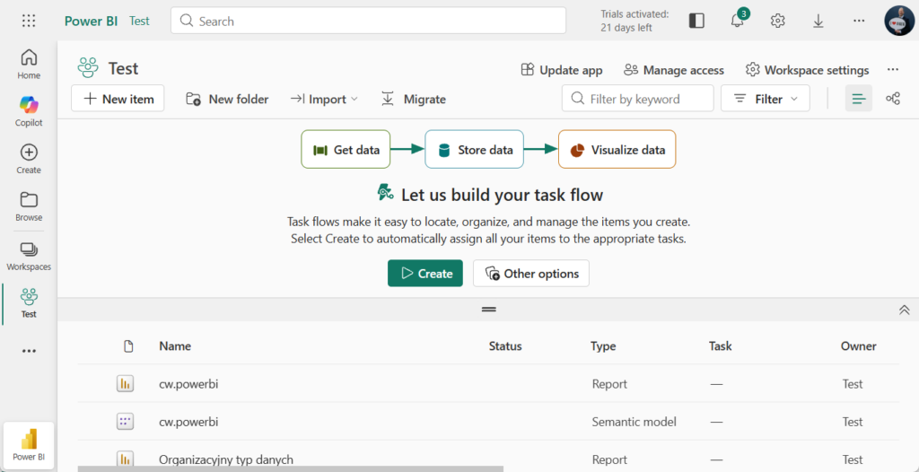Image resolution: width=919 pixels, height=472 pixels.
Task: Click the Test breadcrumb beside Power BI
Action: [139, 22]
